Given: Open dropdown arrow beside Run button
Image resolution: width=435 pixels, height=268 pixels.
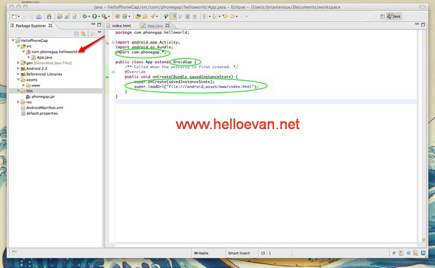Looking at the screenshot, I should pyautogui.click(x=99, y=17).
